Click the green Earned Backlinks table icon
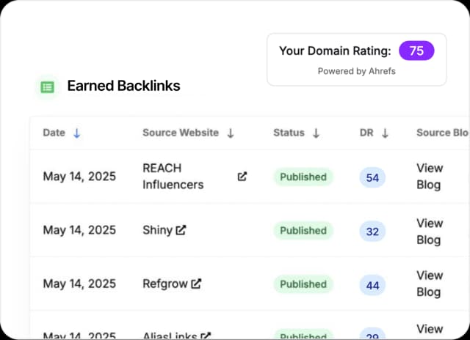The height and width of the screenshot is (340, 470). tap(48, 86)
